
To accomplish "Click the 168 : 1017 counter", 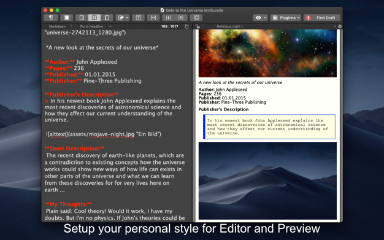I will pyautogui.click(x=169, y=26).
